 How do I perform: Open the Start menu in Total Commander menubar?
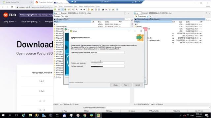click(x=98, y=7)
